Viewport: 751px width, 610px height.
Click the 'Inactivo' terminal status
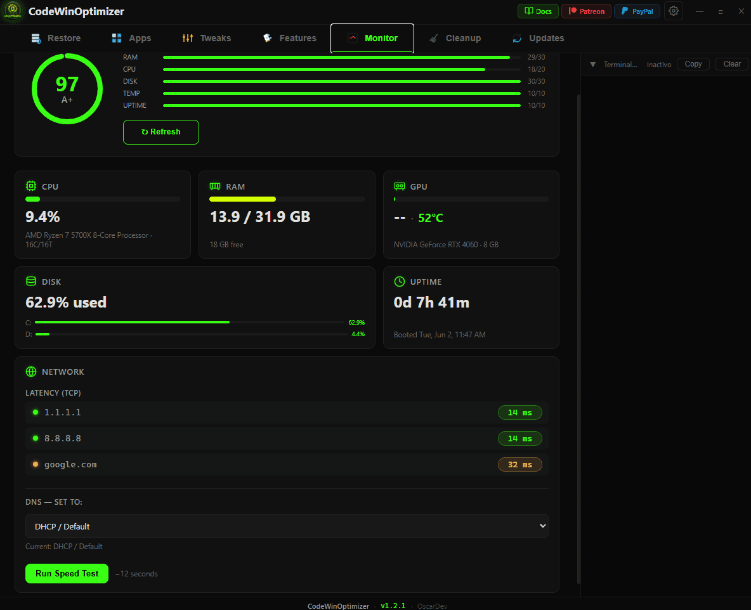tap(658, 65)
